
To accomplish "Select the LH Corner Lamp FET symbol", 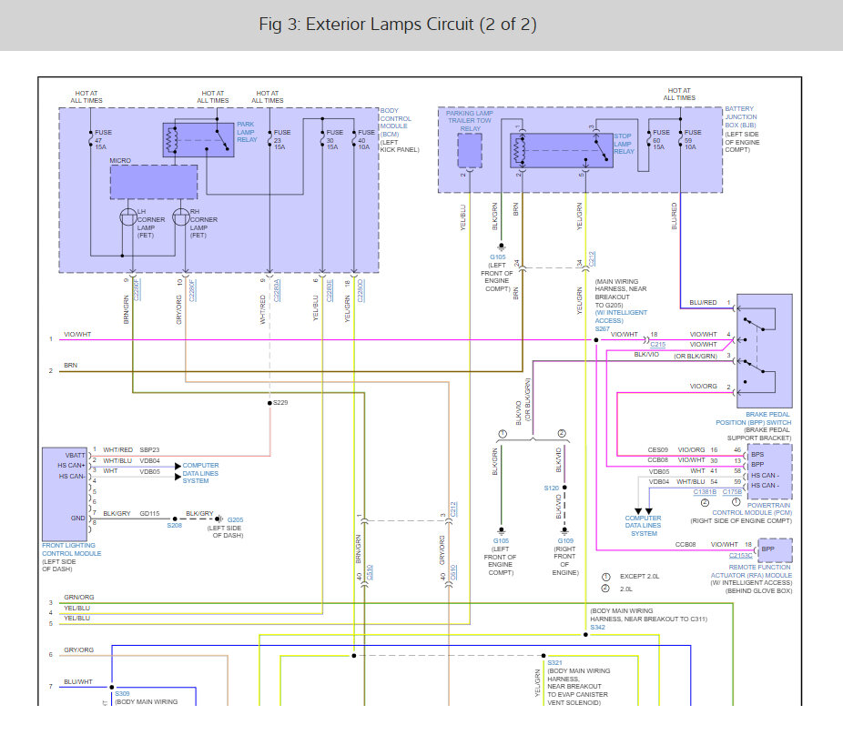I will pyautogui.click(x=128, y=217).
